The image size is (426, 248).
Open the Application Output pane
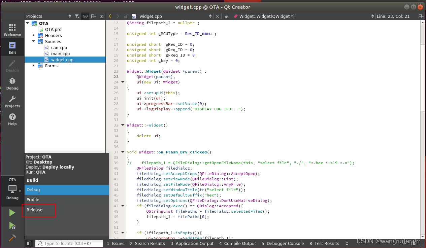click(192, 243)
